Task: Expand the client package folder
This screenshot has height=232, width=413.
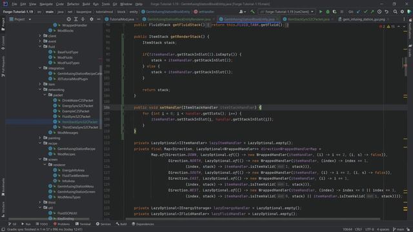Action: coord(40,36)
